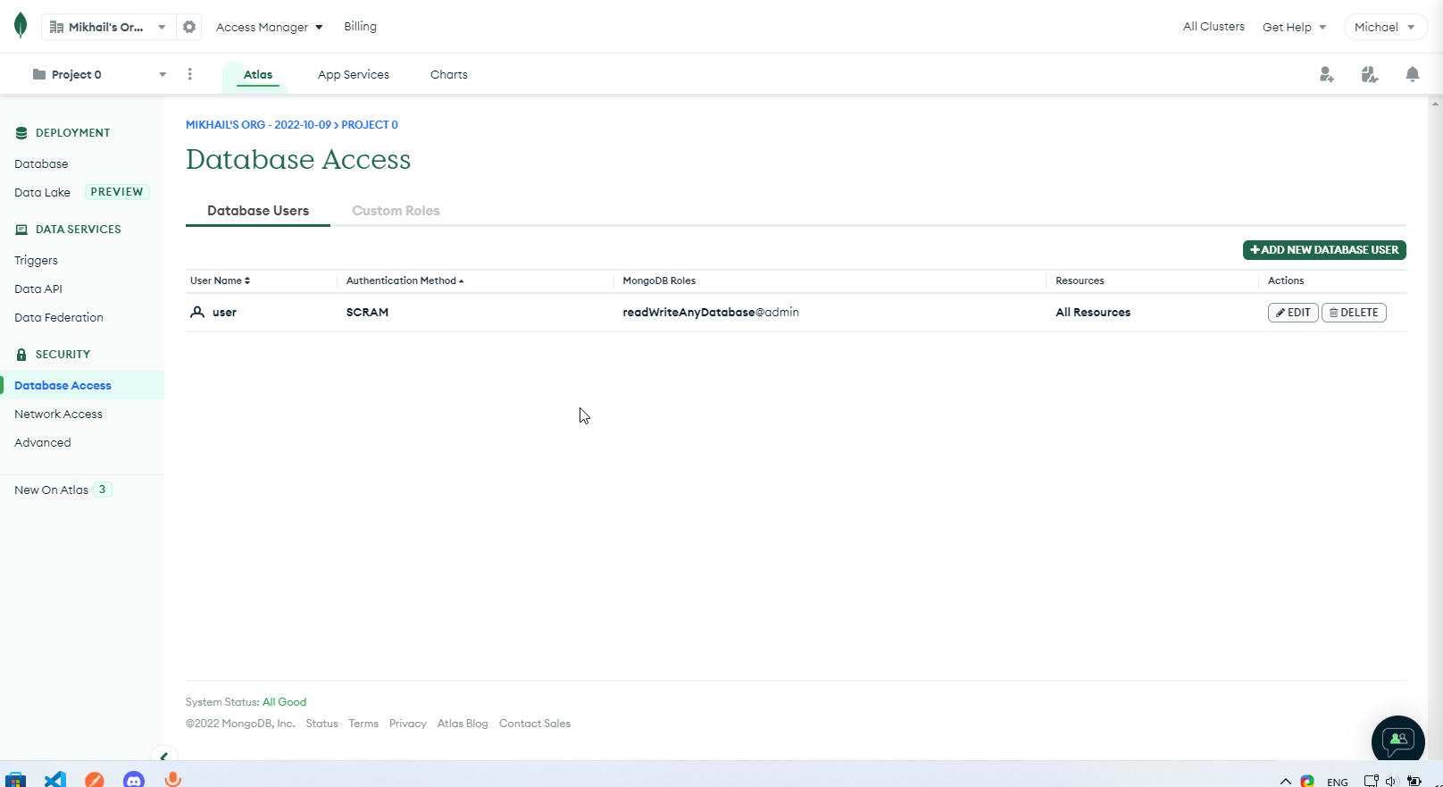The height and width of the screenshot is (787, 1443).
Task: Click the readWriteAnyDatabase@admin role text
Action: 711,312
